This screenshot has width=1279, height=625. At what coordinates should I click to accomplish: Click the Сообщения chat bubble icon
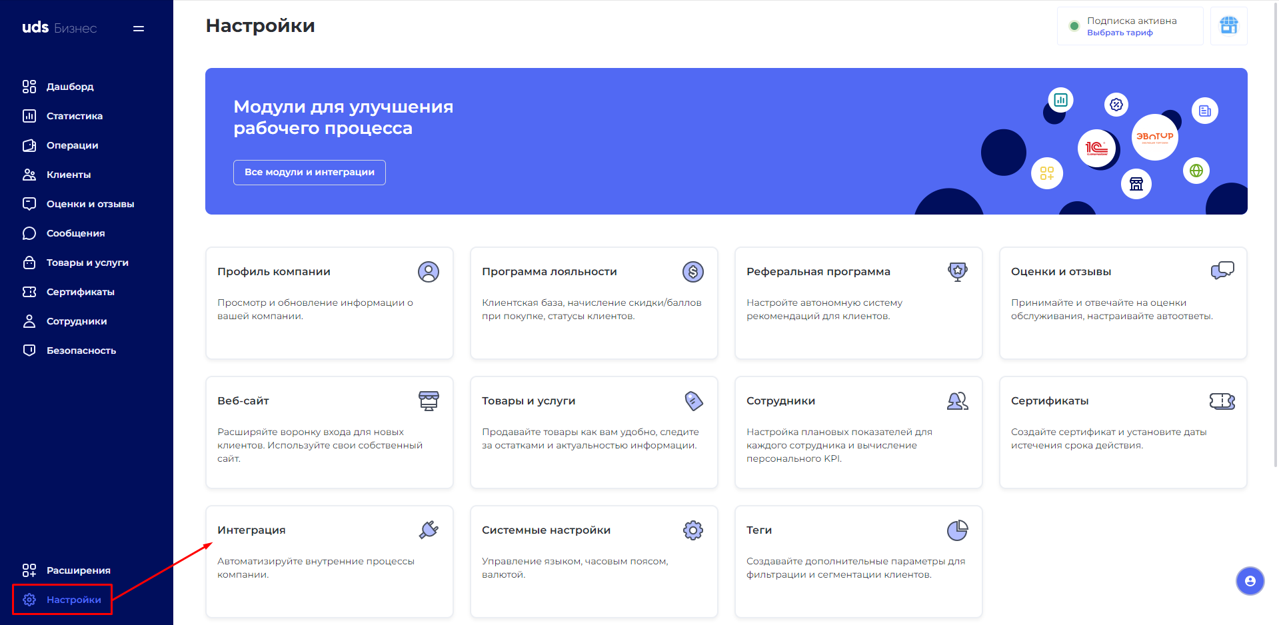[x=29, y=233]
